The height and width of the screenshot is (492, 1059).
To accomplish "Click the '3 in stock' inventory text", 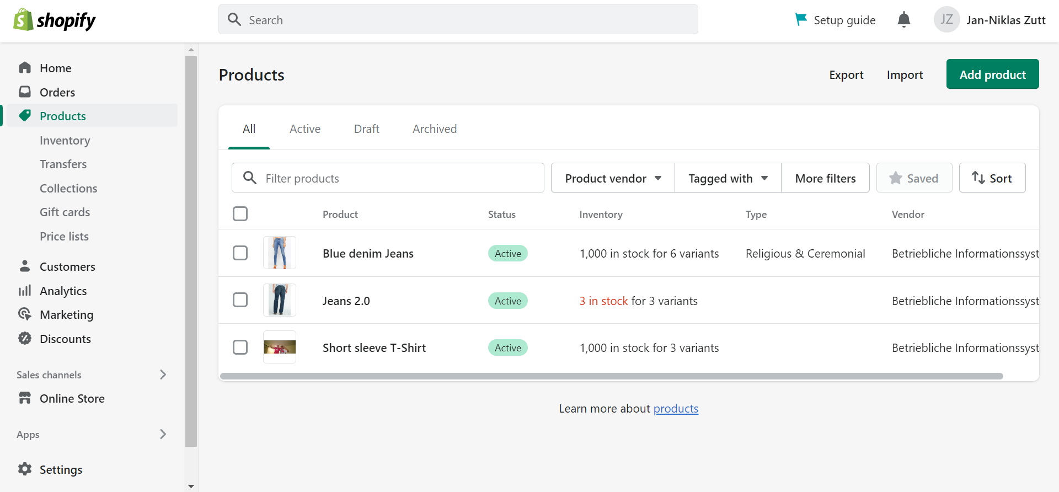I will pyautogui.click(x=603, y=301).
